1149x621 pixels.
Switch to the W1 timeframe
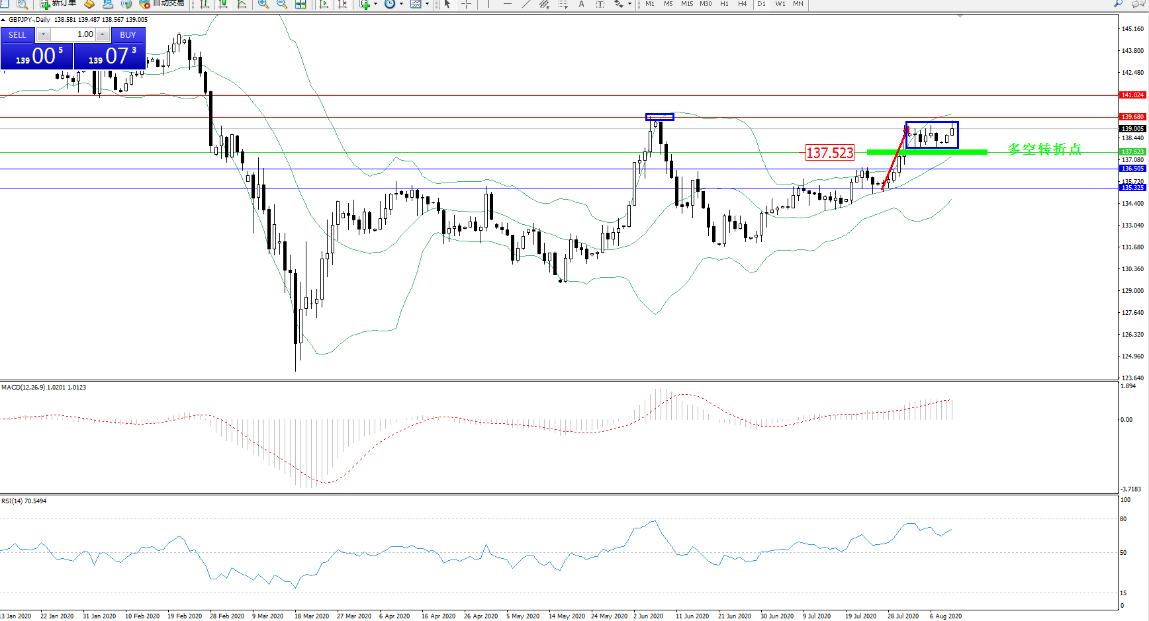pos(780,4)
